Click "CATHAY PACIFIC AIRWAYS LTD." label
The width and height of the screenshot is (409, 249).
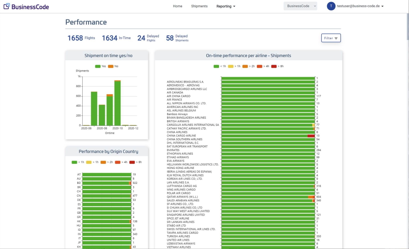[x=187, y=128]
